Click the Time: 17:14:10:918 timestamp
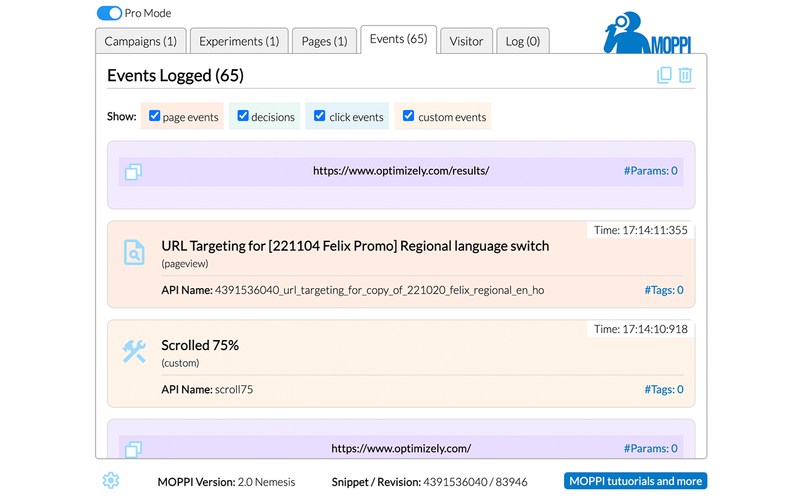 641,329
